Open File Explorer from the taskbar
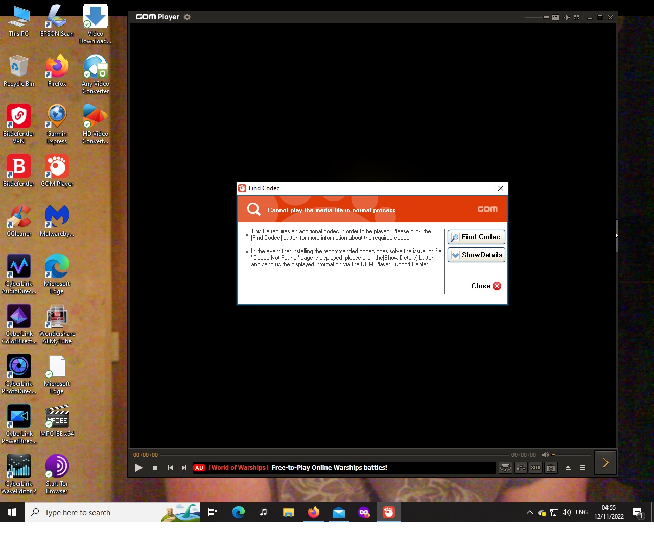 point(288,512)
